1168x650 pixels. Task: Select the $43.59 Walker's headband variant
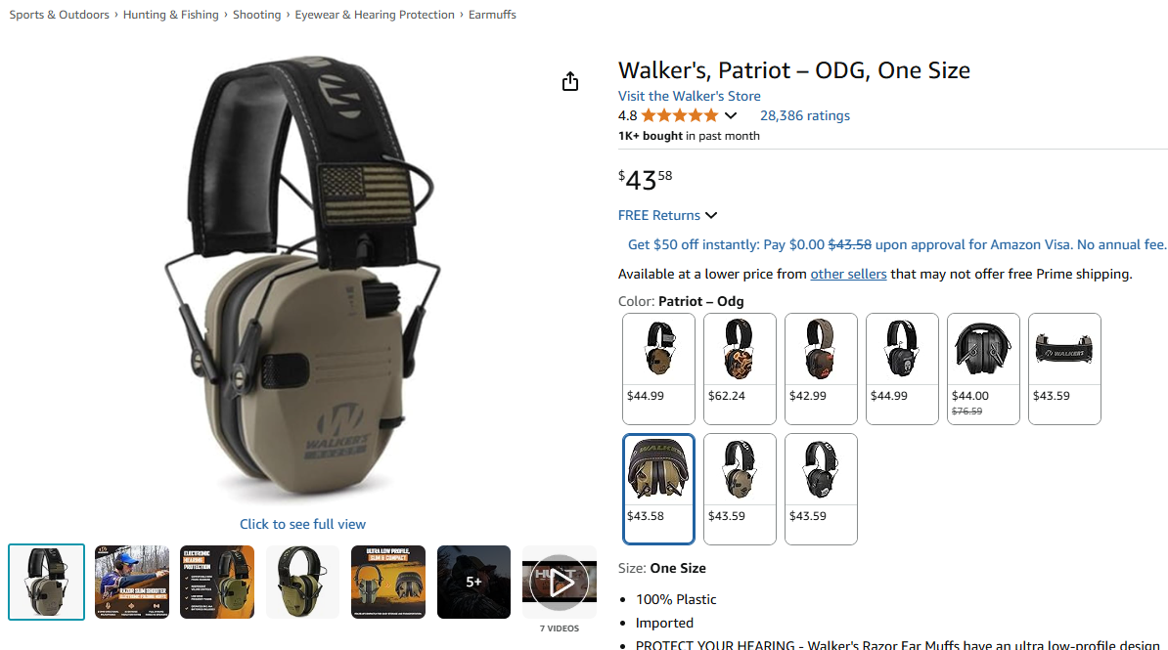coord(1064,369)
